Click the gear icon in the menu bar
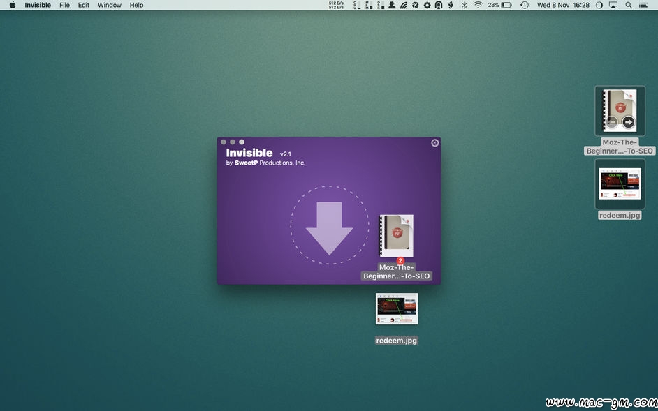The width and height of the screenshot is (658, 411). tap(427, 5)
